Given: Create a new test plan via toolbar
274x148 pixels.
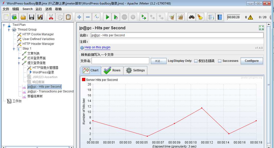Looking at the screenshot, I should 6,17.
